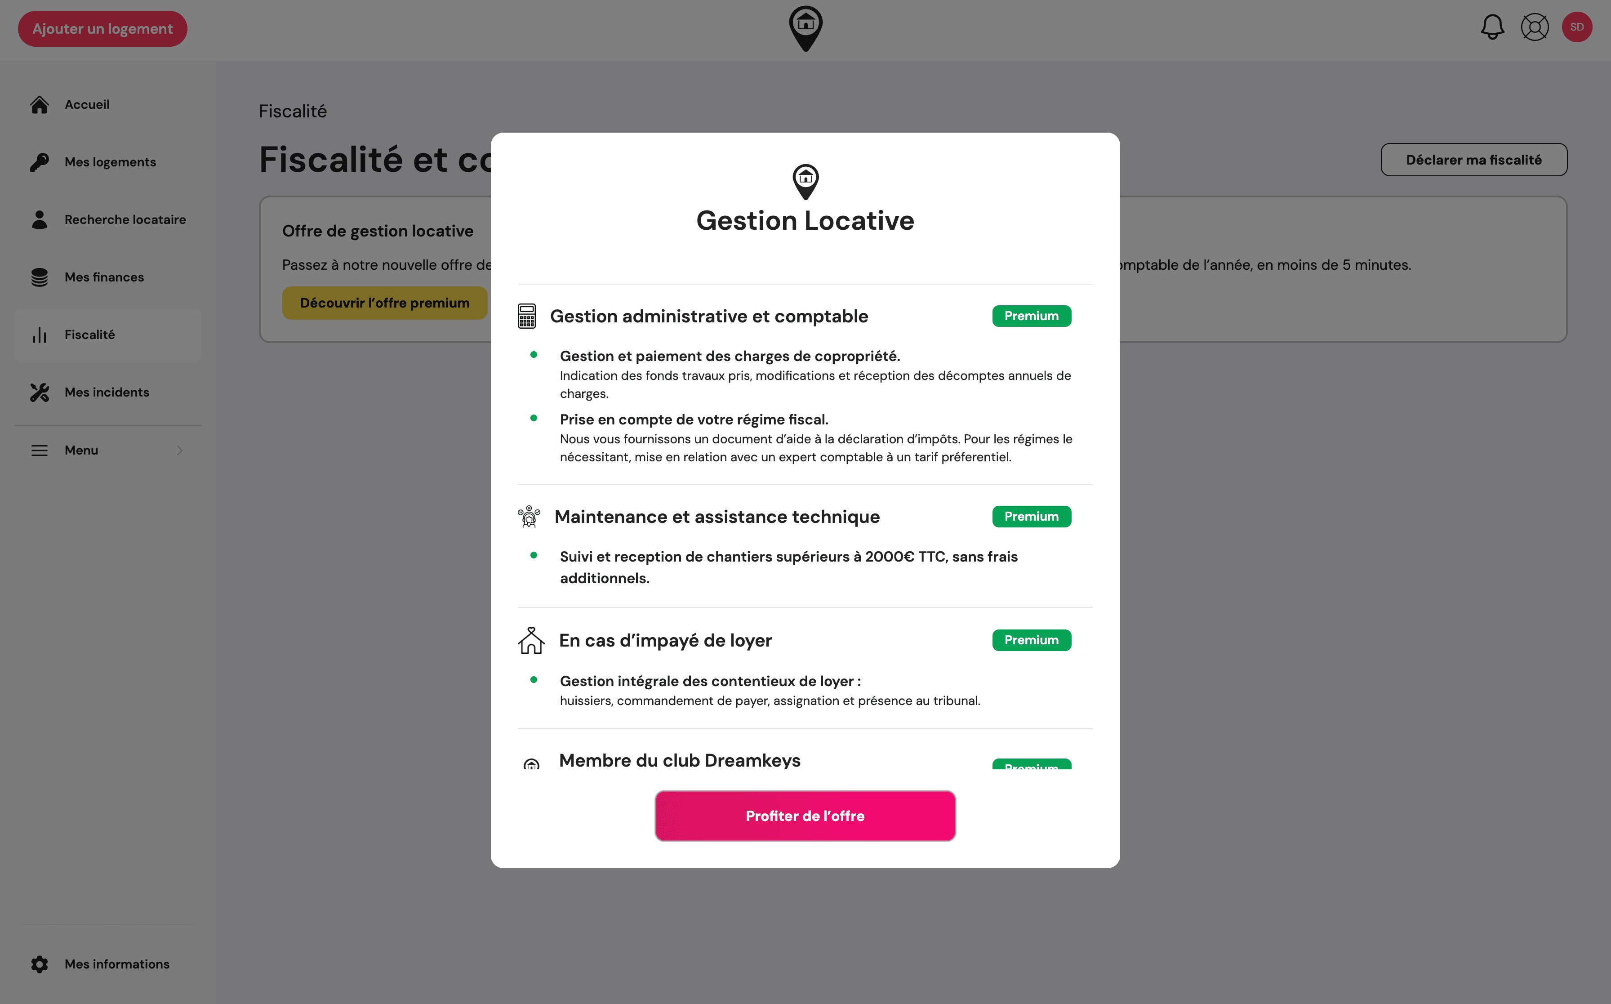Click the calculator icon beside Gestion administrative
1611x1004 pixels.
click(527, 316)
